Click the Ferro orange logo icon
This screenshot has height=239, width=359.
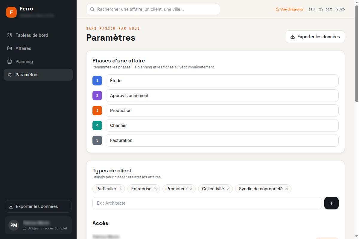pyautogui.click(x=11, y=12)
